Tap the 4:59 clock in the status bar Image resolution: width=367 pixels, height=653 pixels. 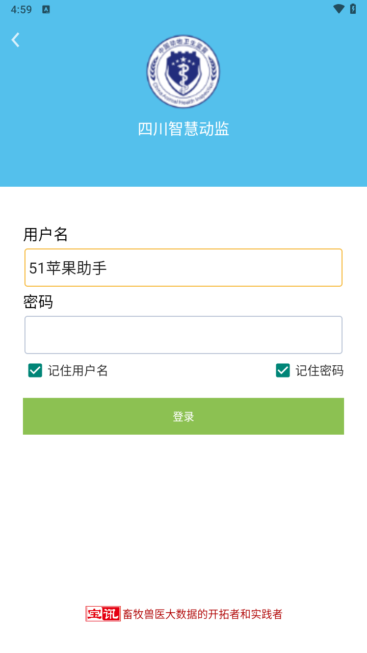pyautogui.click(x=21, y=10)
